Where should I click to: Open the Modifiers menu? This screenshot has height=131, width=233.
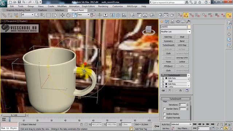click(x=62, y=7)
